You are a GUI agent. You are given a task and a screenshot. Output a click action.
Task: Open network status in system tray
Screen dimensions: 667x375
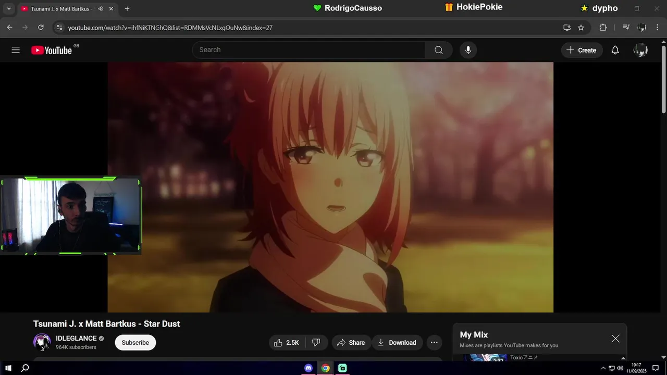[x=612, y=368]
